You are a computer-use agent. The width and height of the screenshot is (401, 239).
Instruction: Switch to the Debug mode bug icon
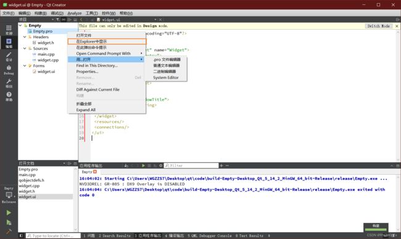coord(9,70)
